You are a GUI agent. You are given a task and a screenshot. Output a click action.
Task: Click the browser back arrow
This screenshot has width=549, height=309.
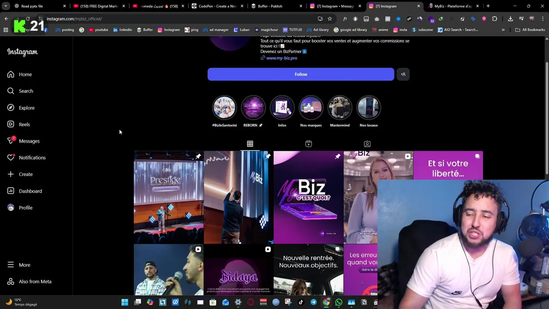coord(6,19)
